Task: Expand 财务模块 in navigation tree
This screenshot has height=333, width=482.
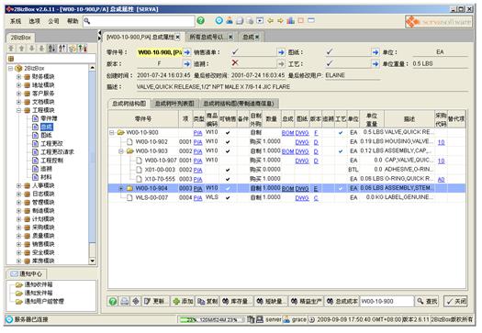Action: 18,77
